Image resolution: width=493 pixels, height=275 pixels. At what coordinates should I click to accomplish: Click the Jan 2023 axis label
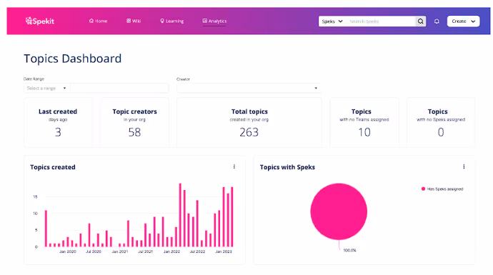223,251
